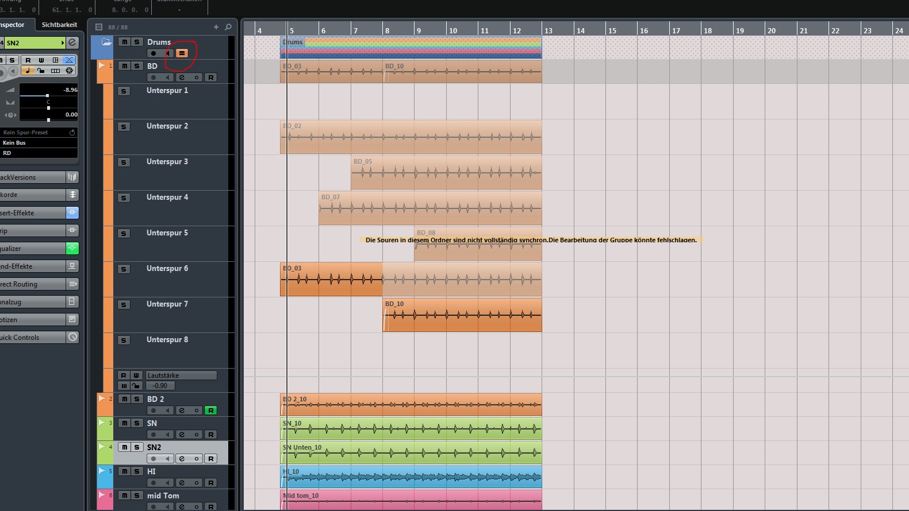Open channel settings for BD 2 track
The image size is (909, 511).
(182, 411)
